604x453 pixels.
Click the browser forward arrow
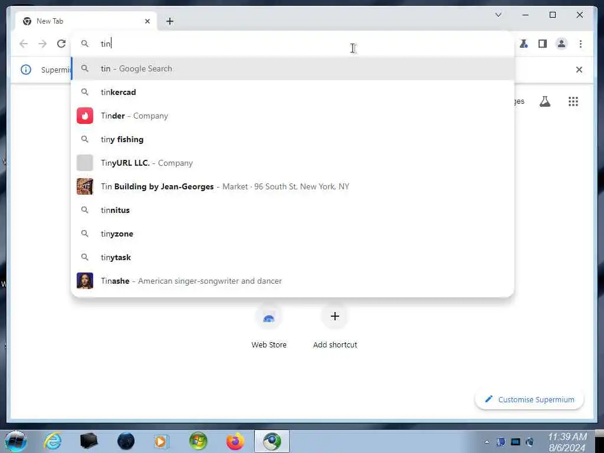click(x=42, y=44)
